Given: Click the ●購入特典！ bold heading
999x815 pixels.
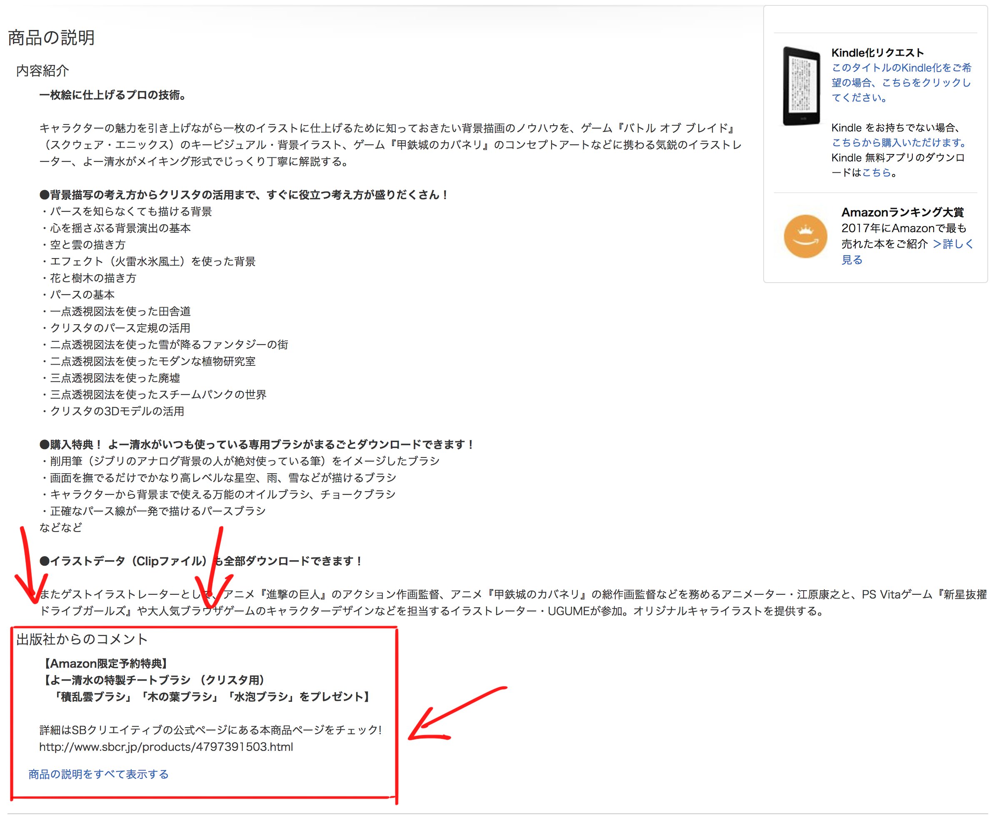Looking at the screenshot, I should pos(257,445).
